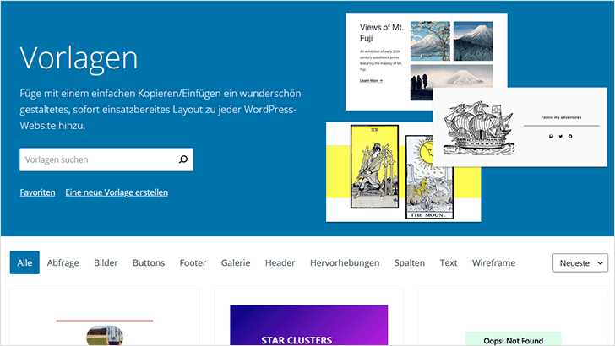The image size is (615, 346).
Task: Open the Neueste sort dropdown
Action: [580, 263]
